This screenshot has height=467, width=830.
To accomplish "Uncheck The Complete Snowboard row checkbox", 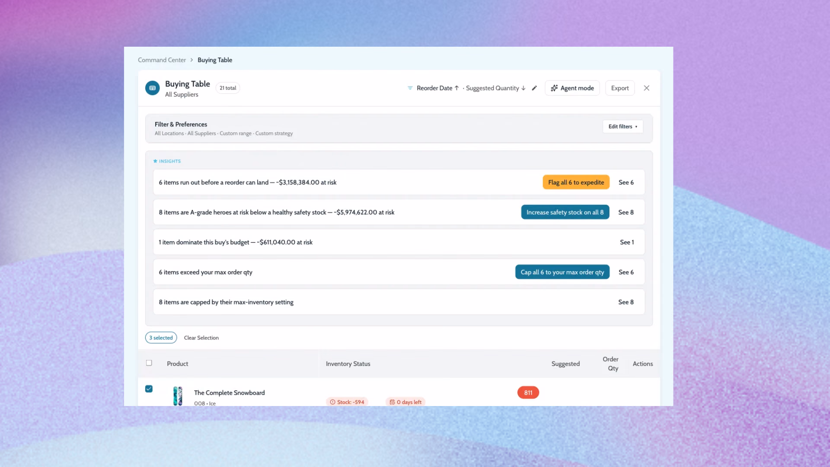I will click(149, 389).
